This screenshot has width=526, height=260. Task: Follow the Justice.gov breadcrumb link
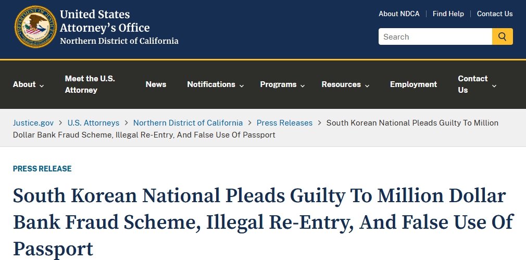click(33, 123)
